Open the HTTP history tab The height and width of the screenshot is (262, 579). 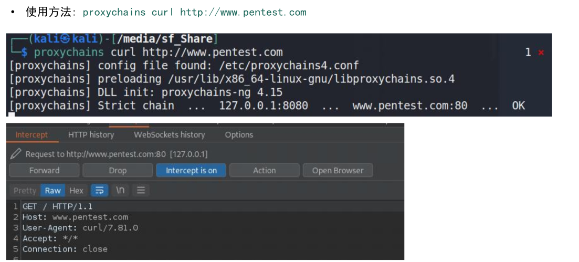coord(91,135)
